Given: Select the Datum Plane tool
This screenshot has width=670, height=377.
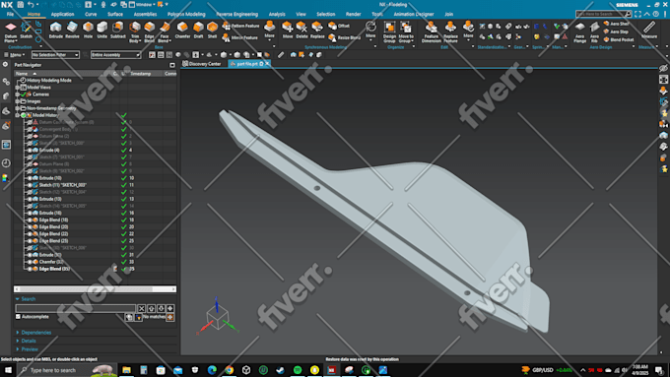Looking at the screenshot, I should point(11,31).
